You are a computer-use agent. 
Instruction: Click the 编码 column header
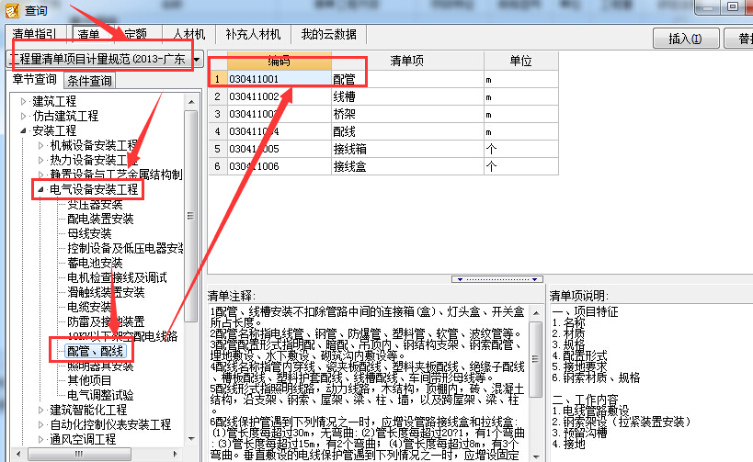[279, 61]
